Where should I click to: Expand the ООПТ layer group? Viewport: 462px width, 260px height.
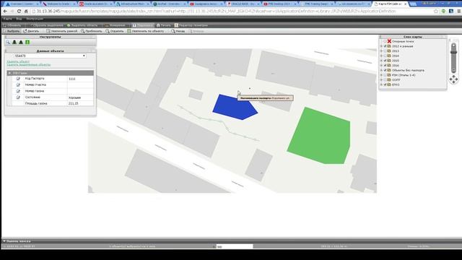pos(382,80)
